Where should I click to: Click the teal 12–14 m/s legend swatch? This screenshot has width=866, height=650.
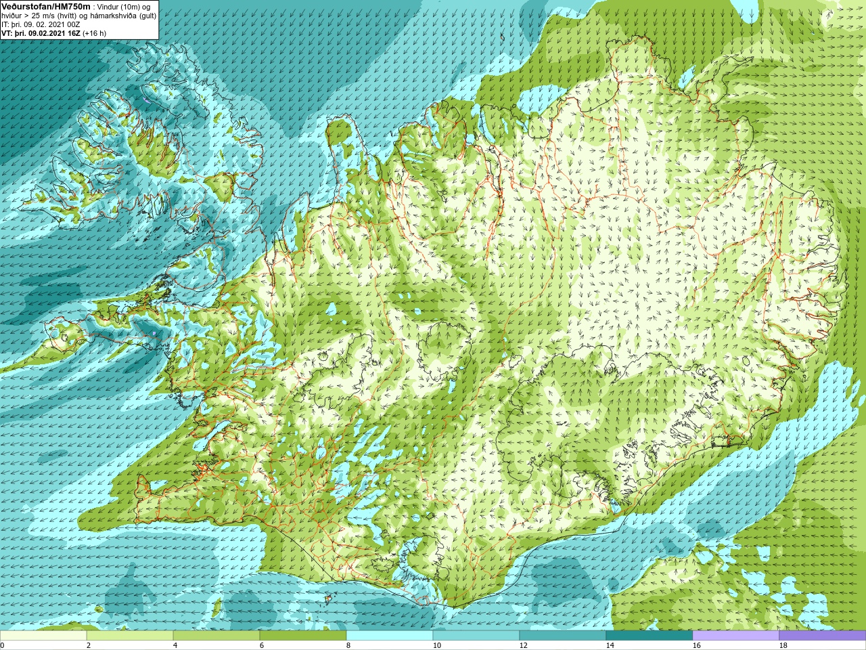click(x=563, y=635)
